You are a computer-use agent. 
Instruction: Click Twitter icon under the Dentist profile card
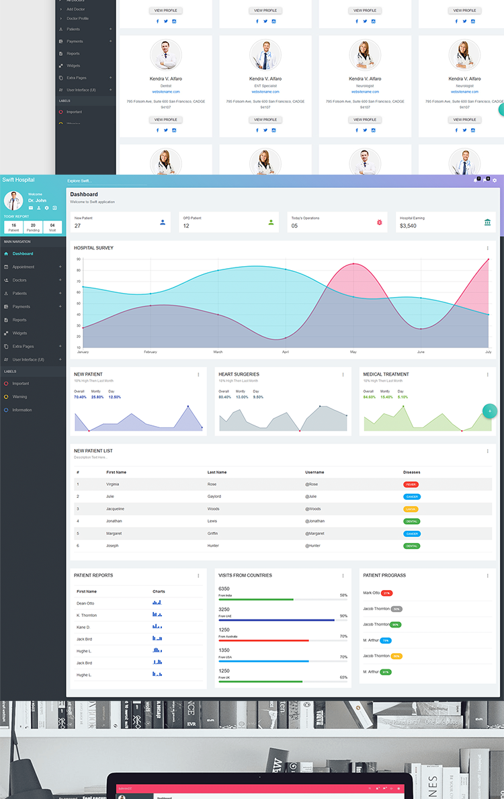[x=165, y=130]
